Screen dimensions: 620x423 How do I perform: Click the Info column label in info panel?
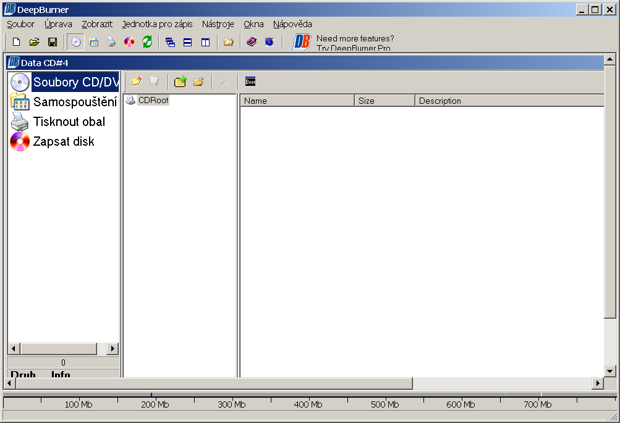pyautogui.click(x=61, y=374)
